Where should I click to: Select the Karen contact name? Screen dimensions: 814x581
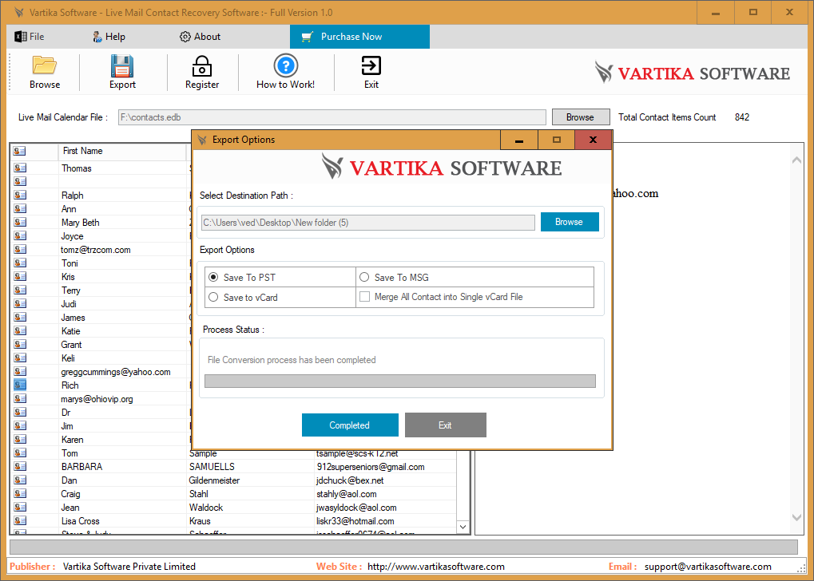click(x=72, y=440)
